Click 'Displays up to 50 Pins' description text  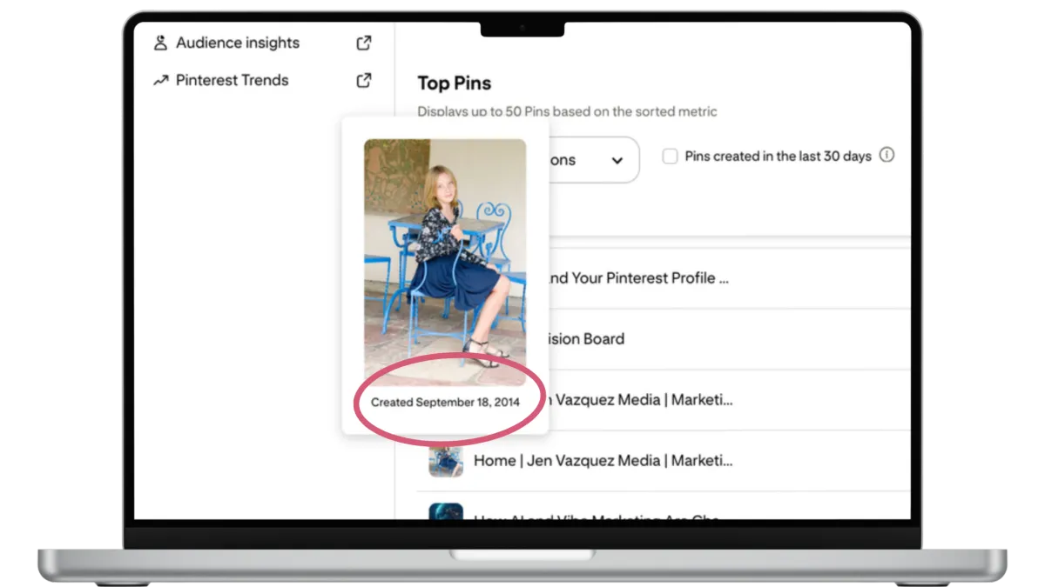click(567, 111)
